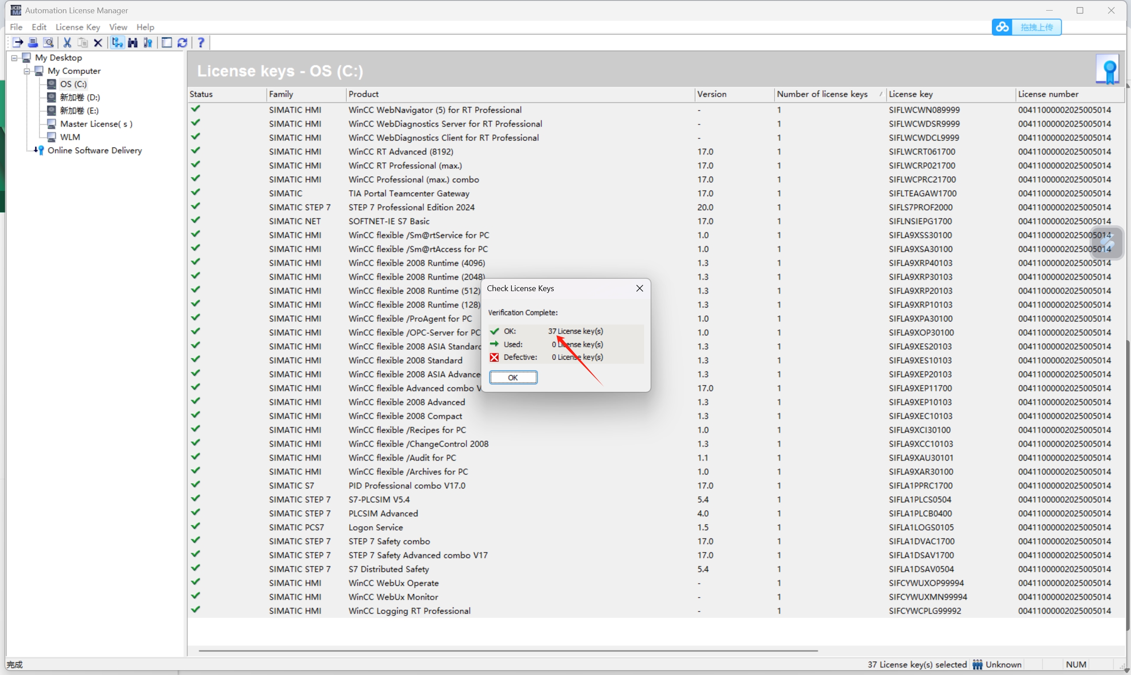The image size is (1131, 675).
Task: Click the Exit arrow toolbar icon
Action: [x=18, y=43]
